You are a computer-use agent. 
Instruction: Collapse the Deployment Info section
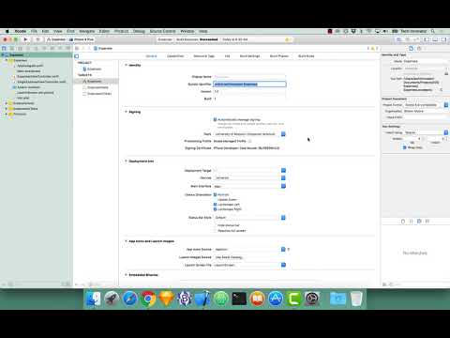pos(126,161)
